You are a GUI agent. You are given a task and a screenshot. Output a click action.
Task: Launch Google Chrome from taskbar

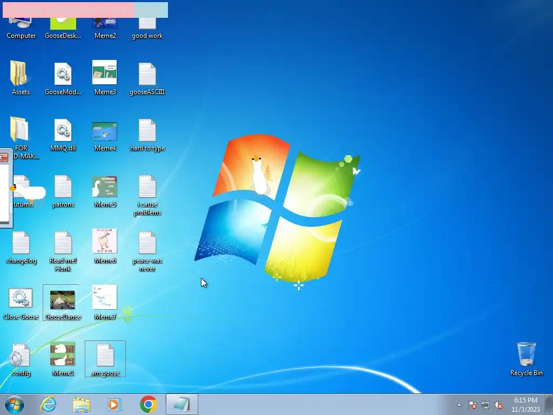click(x=148, y=404)
